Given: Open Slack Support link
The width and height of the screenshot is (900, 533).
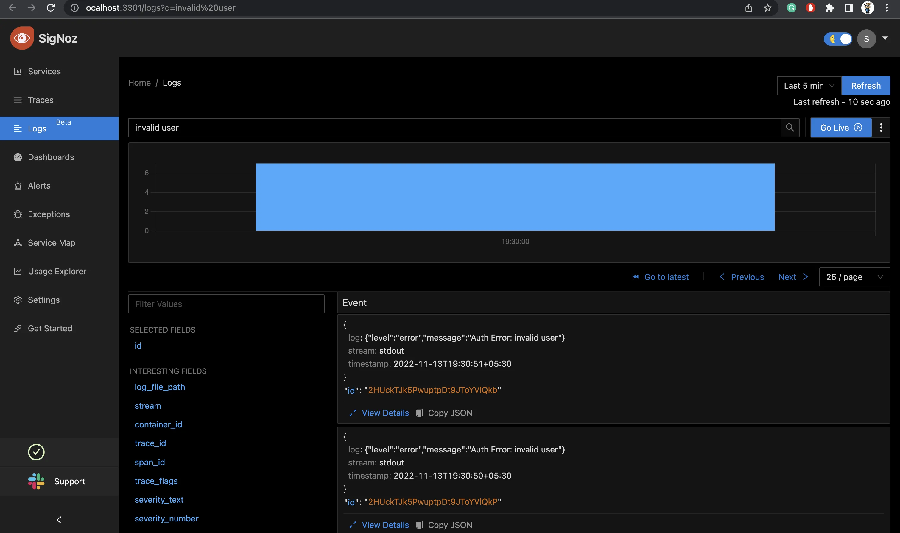Looking at the screenshot, I should pyautogui.click(x=57, y=481).
